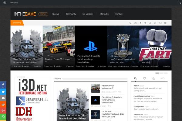Image resolution: width=182 pixels, height=121 pixels.
Task: Share via the red Google Plus side button
Action: pos(3,110)
